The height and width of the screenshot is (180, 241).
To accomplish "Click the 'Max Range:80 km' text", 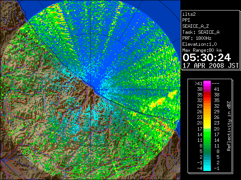I will pos(202,50).
